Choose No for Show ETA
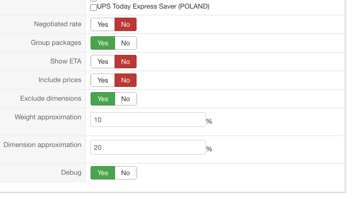This screenshot has height=199, width=358. 126,62
